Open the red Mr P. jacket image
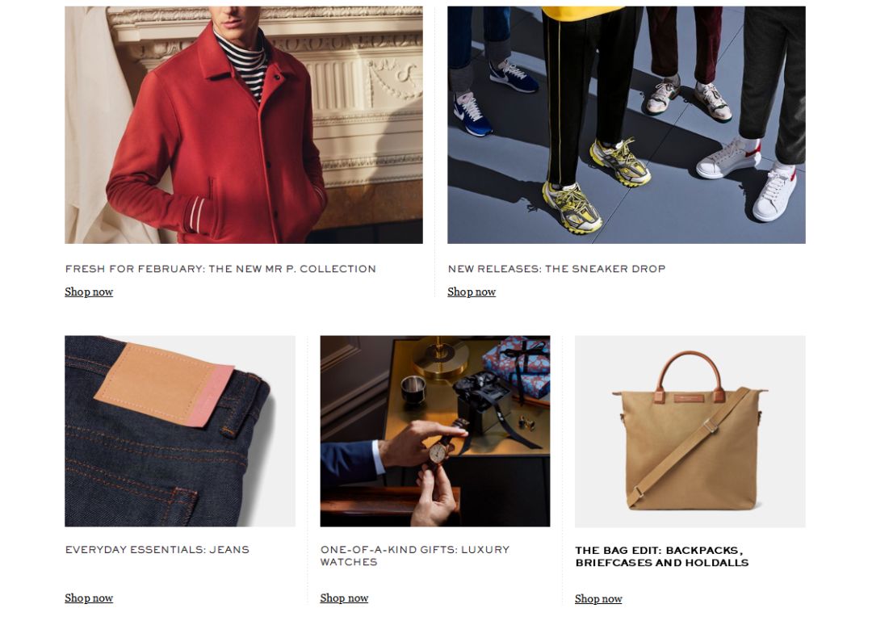The width and height of the screenshot is (872, 621). tap(244, 124)
